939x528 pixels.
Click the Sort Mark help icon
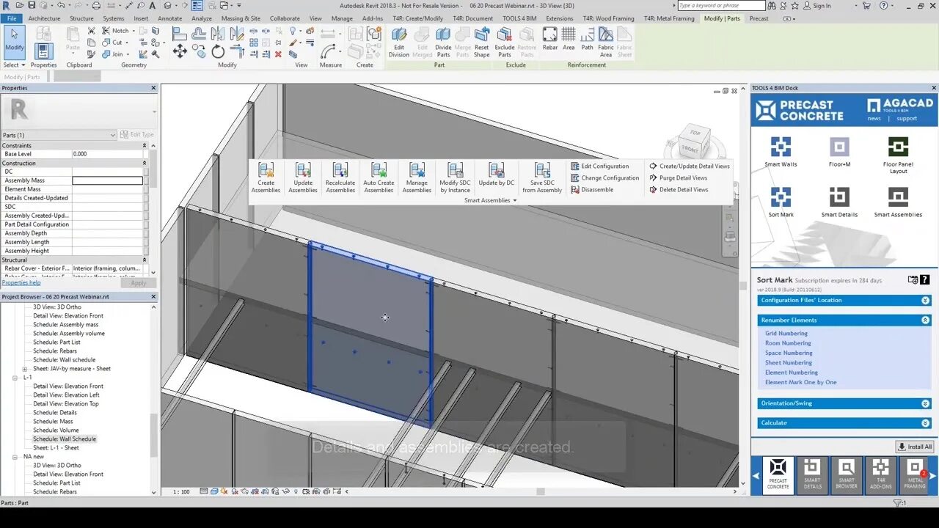click(924, 279)
